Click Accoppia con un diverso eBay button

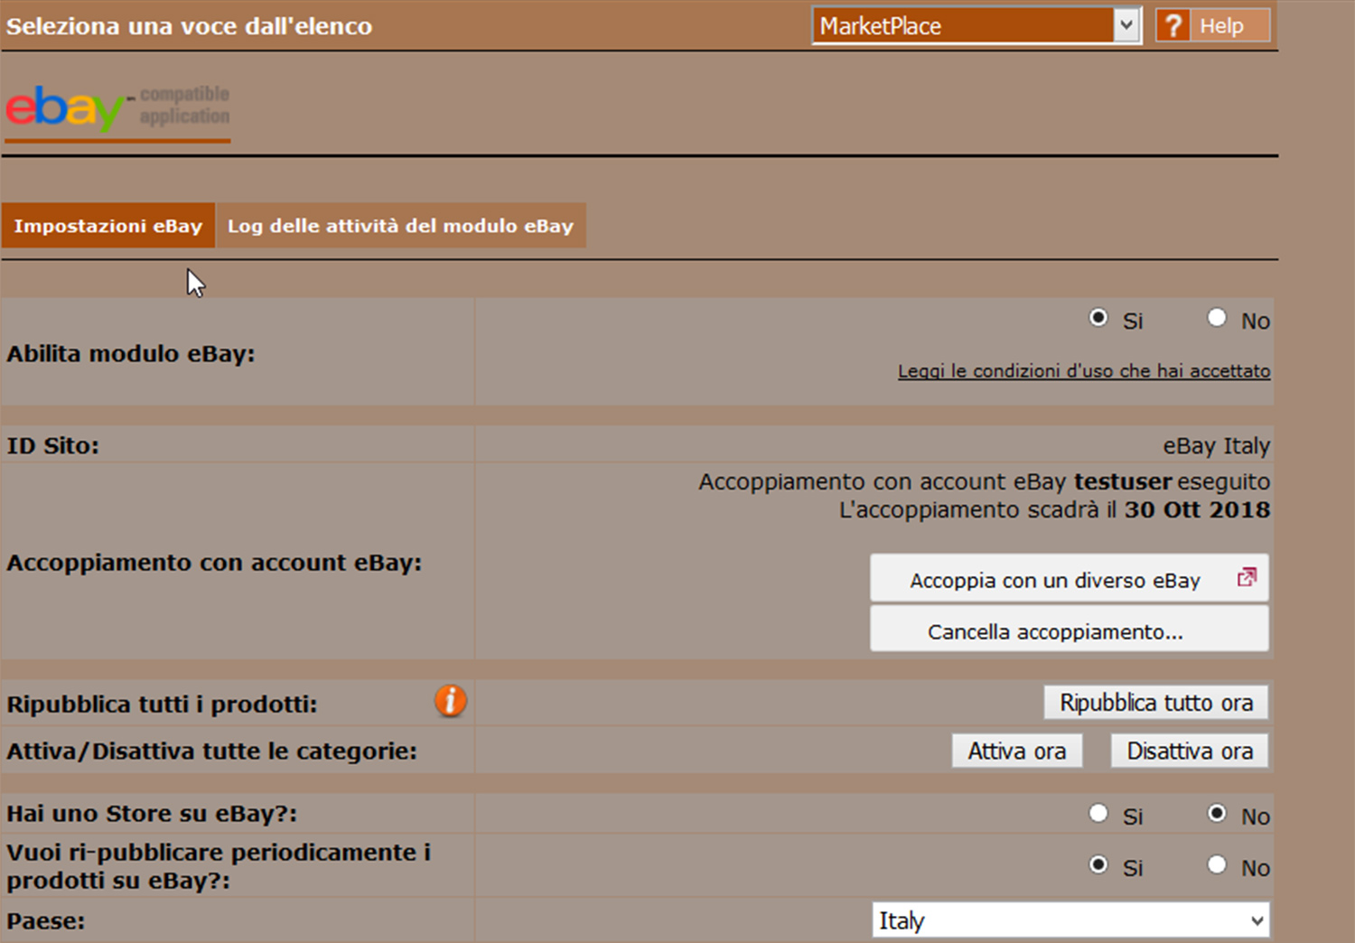(1070, 578)
